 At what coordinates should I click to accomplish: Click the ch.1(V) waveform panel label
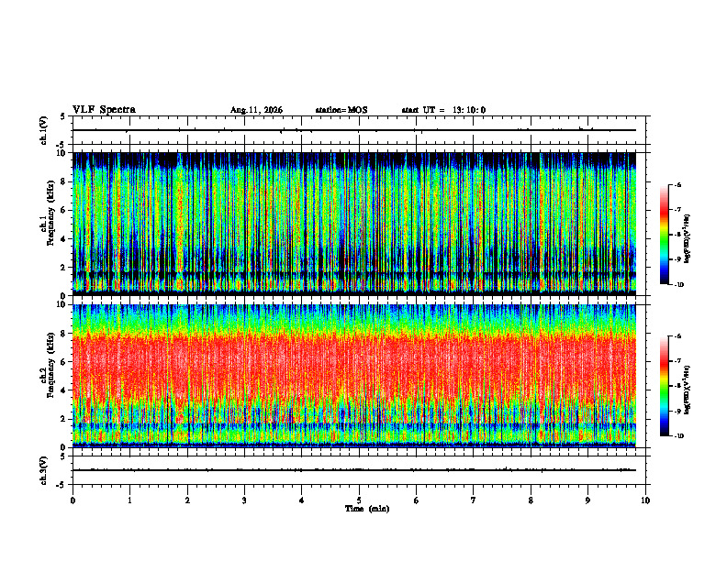(x=43, y=130)
